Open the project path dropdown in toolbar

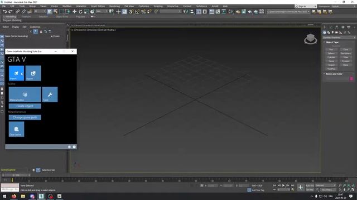(x=288, y=11)
